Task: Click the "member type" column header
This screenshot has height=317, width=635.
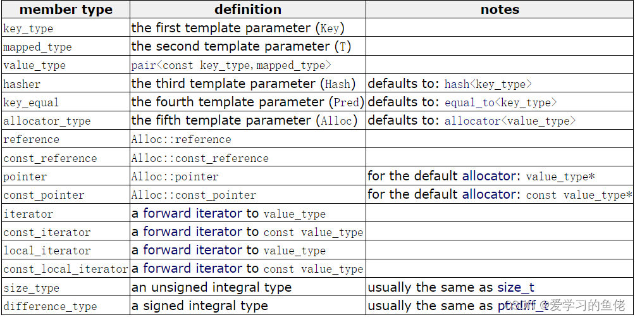Action: click(66, 9)
